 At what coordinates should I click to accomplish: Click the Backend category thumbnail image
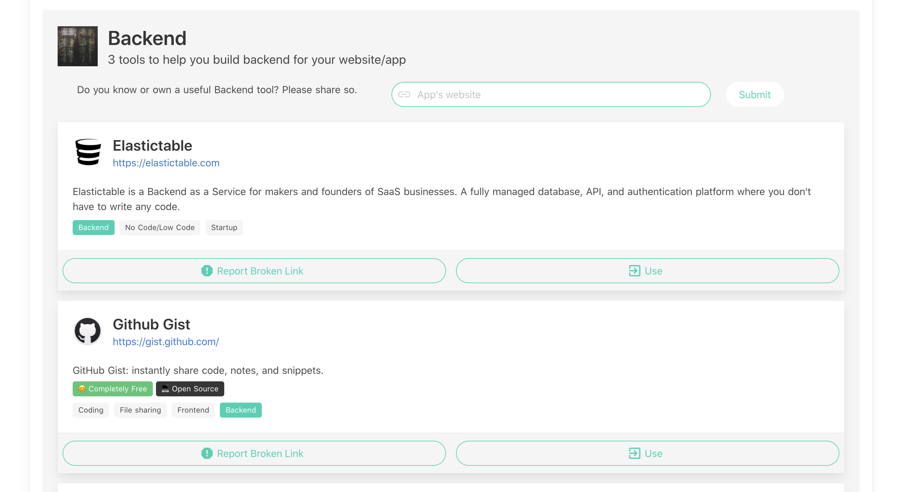[x=77, y=46]
